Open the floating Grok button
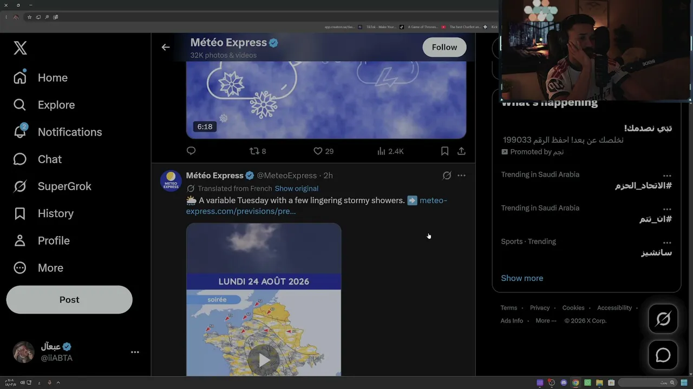Image resolution: width=693 pixels, height=389 pixels. pos(663,319)
